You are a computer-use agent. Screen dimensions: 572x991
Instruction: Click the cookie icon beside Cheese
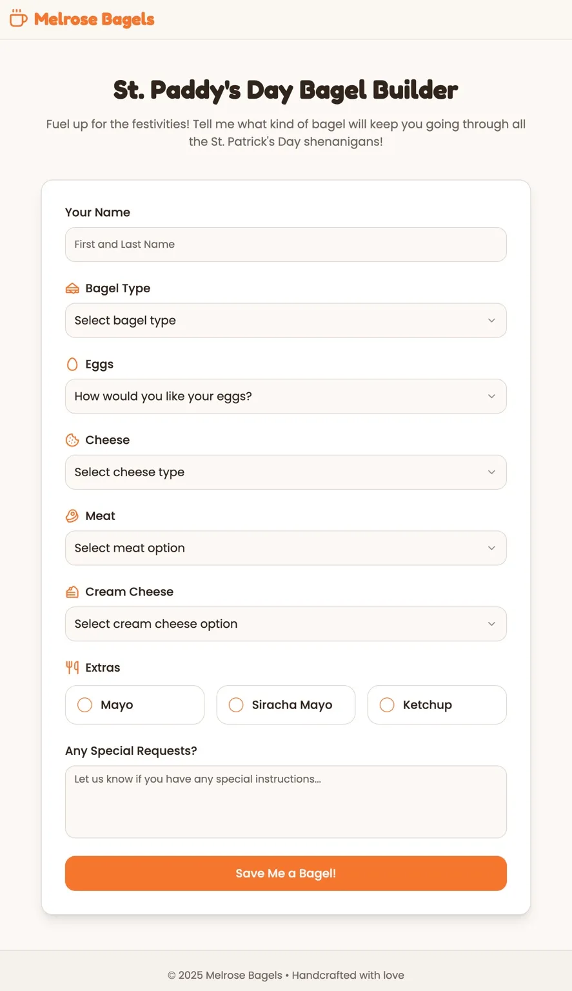click(72, 440)
